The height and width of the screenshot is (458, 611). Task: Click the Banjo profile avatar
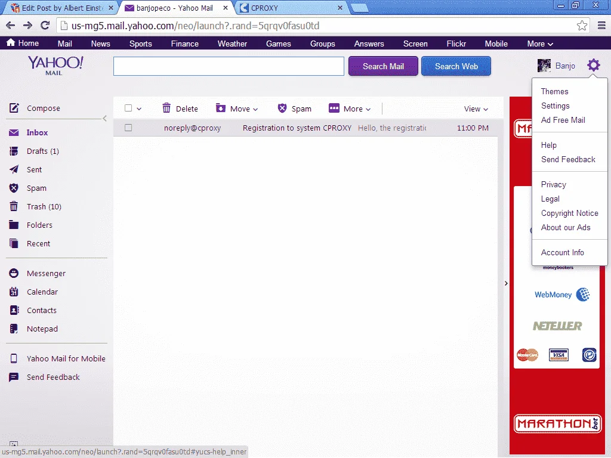[x=544, y=66]
